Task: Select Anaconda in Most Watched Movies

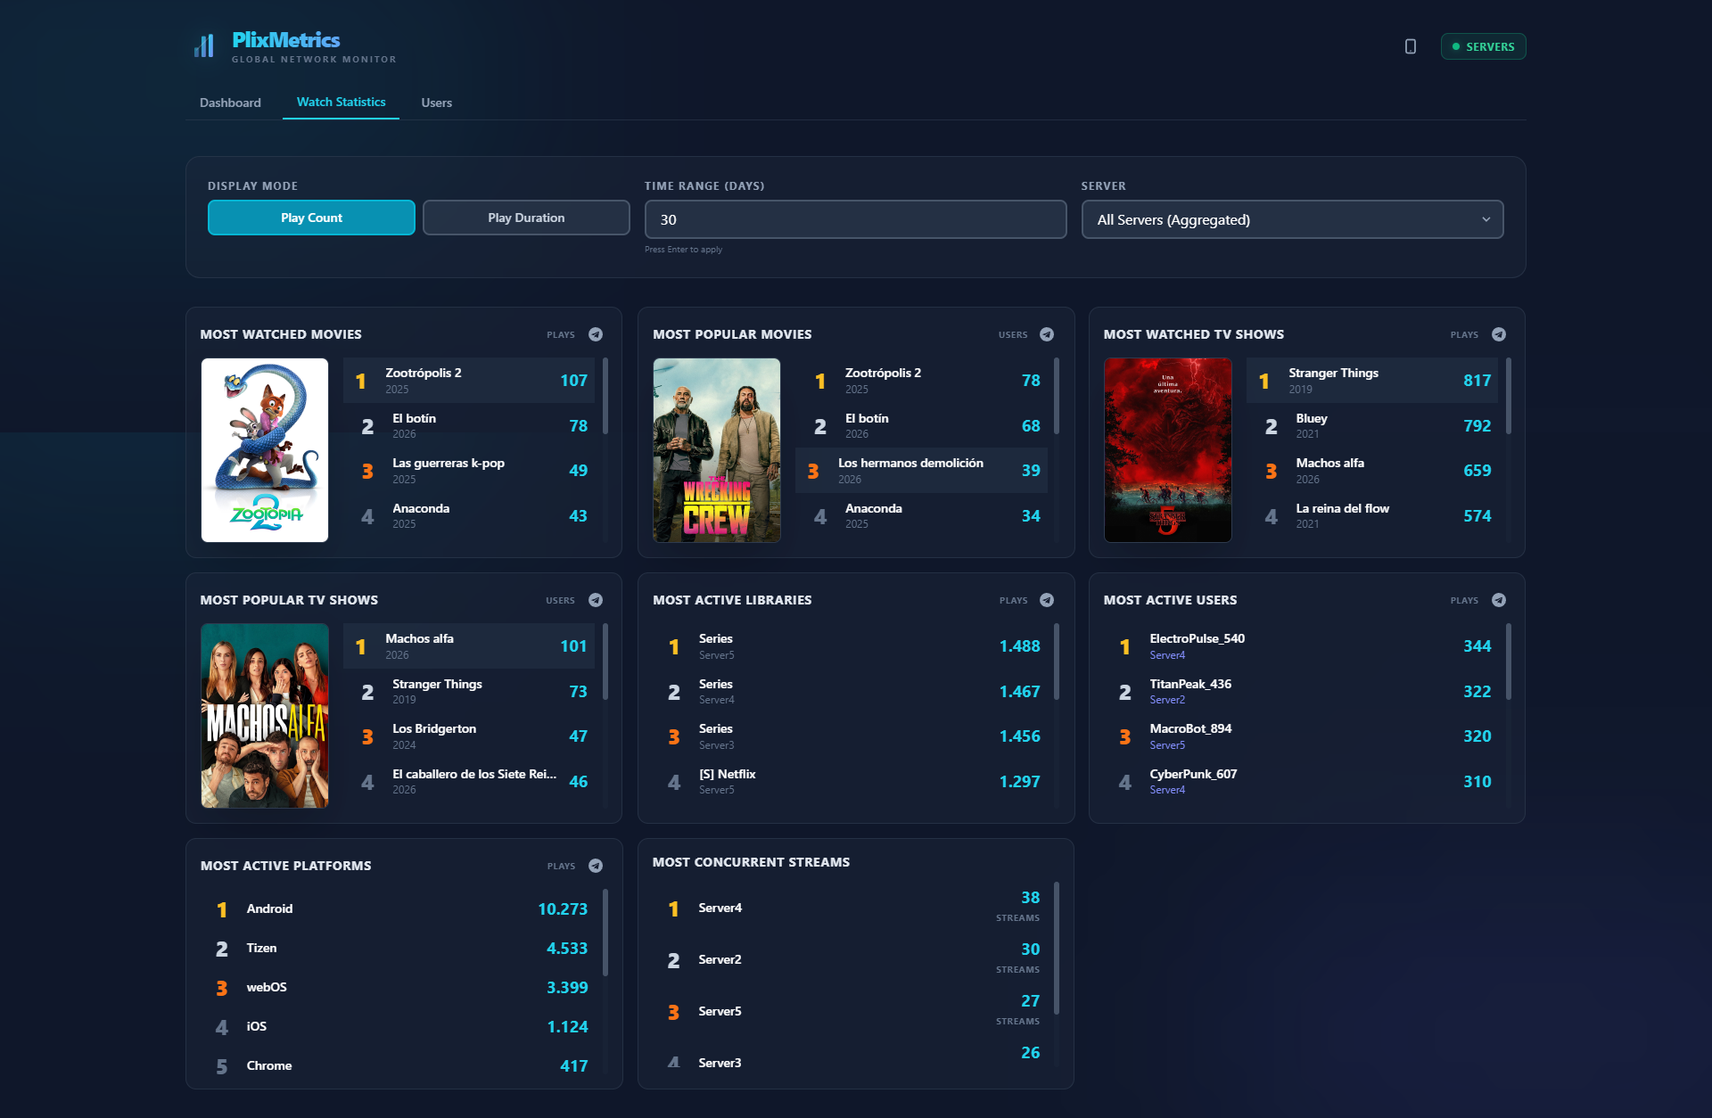Action: pyautogui.click(x=469, y=515)
